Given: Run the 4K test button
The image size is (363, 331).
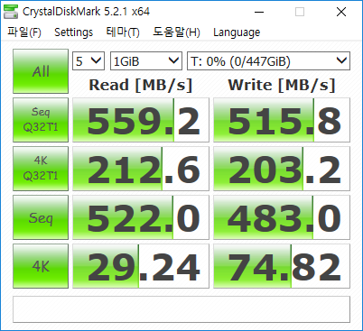Looking at the screenshot, I should [41, 266].
